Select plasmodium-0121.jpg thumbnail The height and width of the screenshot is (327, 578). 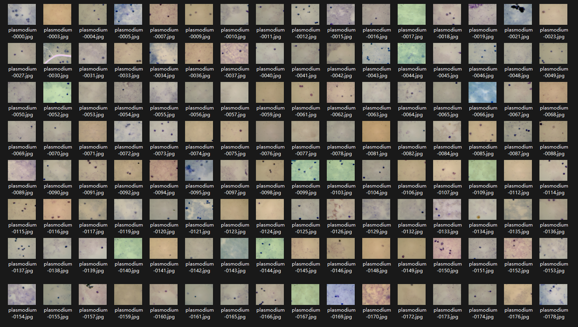click(199, 210)
